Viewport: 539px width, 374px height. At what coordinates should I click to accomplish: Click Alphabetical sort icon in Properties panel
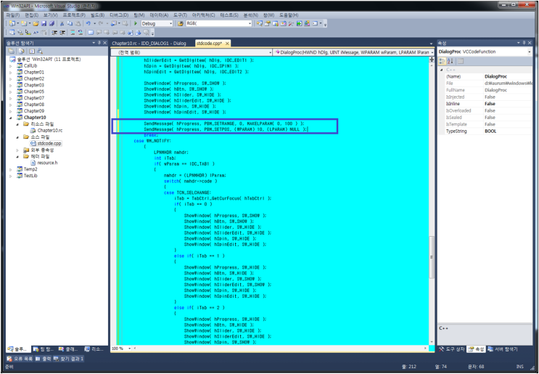(x=450, y=61)
